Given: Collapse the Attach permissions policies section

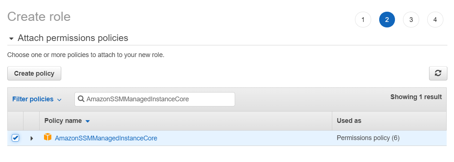Looking at the screenshot, I should 11,38.
